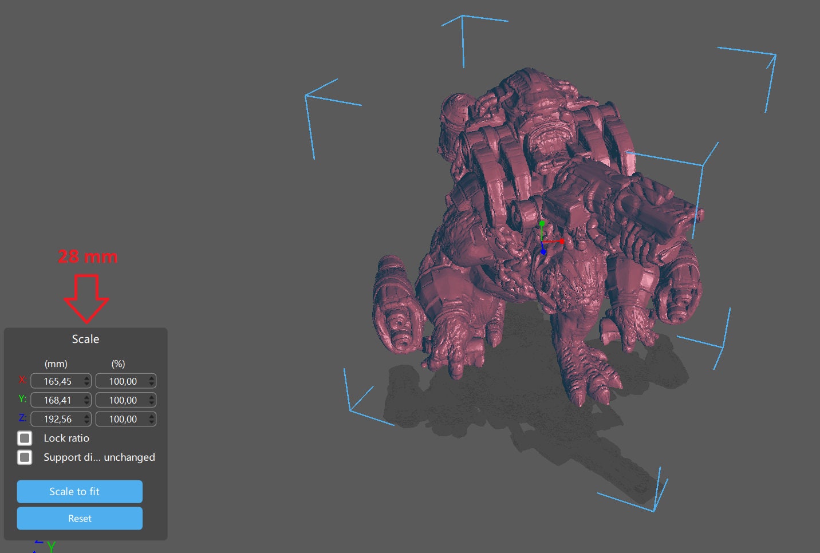Click the Y size field showing 168,41
Viewport: 820px width, 553px height.
tap(57, 400)
